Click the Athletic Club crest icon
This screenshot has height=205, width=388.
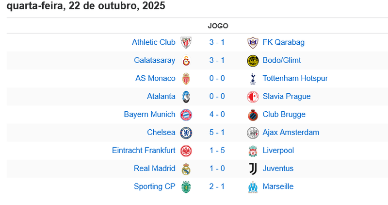tap(186, 43)
